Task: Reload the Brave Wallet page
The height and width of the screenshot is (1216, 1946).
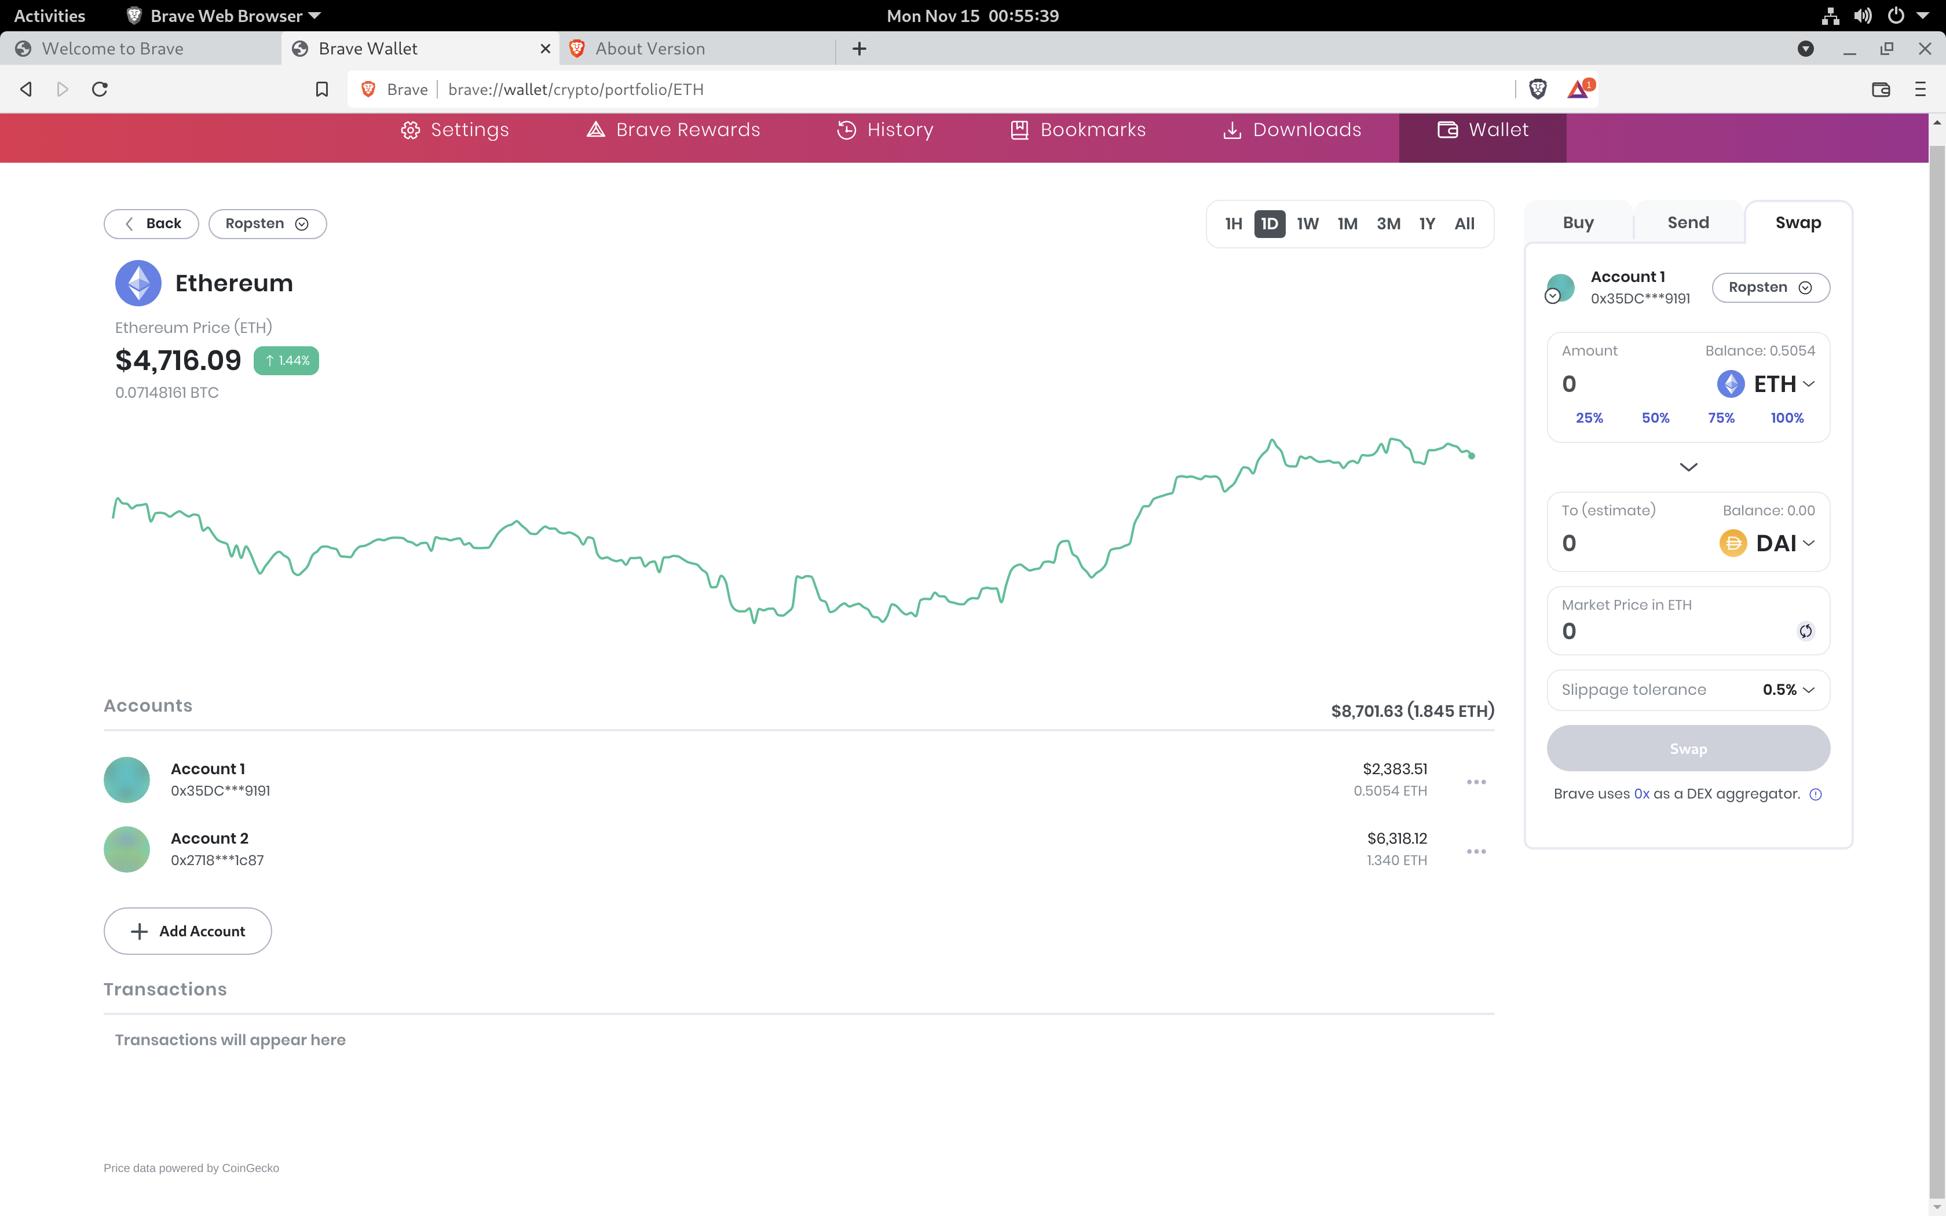Action: [x=99, y=89]
